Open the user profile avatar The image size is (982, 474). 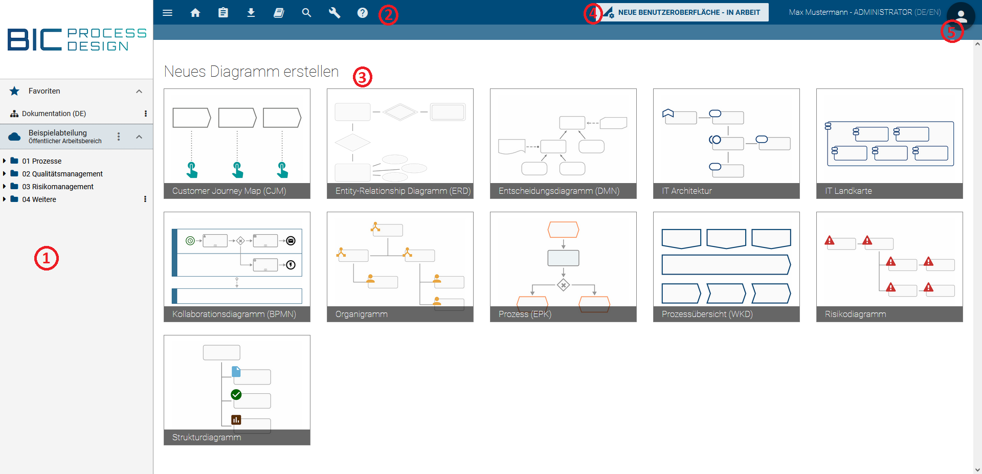tap(961, 15)
